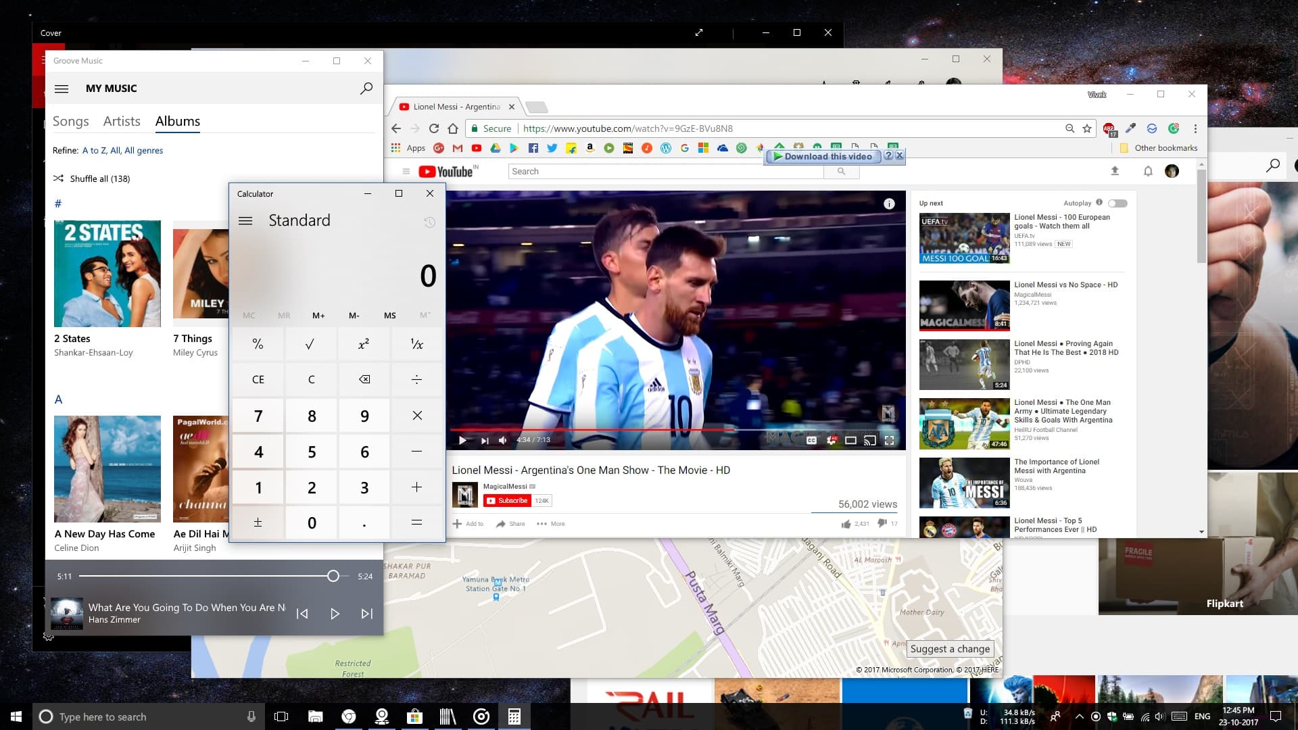Click the backspace key in Calculator

coord(364,379)
